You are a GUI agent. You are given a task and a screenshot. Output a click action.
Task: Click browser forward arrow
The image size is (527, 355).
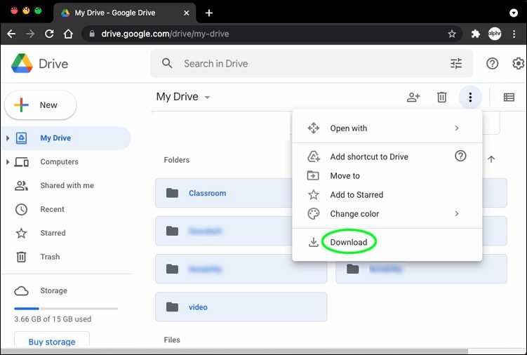tap(30, 34)
